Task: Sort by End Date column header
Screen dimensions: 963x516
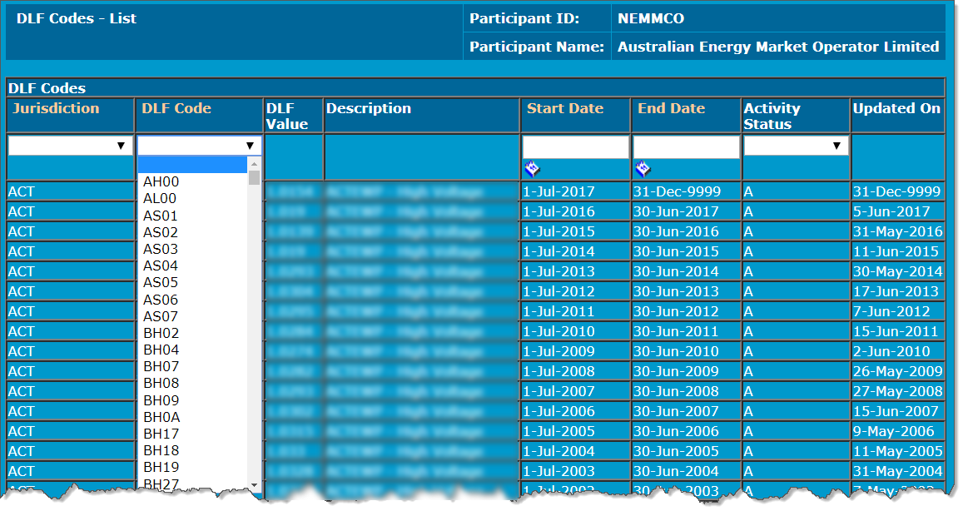Action: pos(671,108)
